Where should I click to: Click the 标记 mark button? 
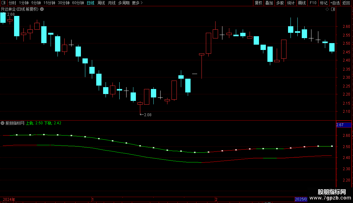[324, 3]
